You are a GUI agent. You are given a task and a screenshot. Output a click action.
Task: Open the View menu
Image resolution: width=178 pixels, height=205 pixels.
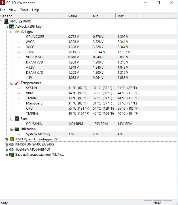tap(13, 10)
